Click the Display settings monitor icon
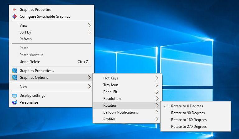This screenshot has height=139, width=239. pyautogui.click(x=15, y=96)
